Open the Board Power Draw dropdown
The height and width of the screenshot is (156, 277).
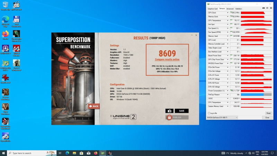click(227, 55)
